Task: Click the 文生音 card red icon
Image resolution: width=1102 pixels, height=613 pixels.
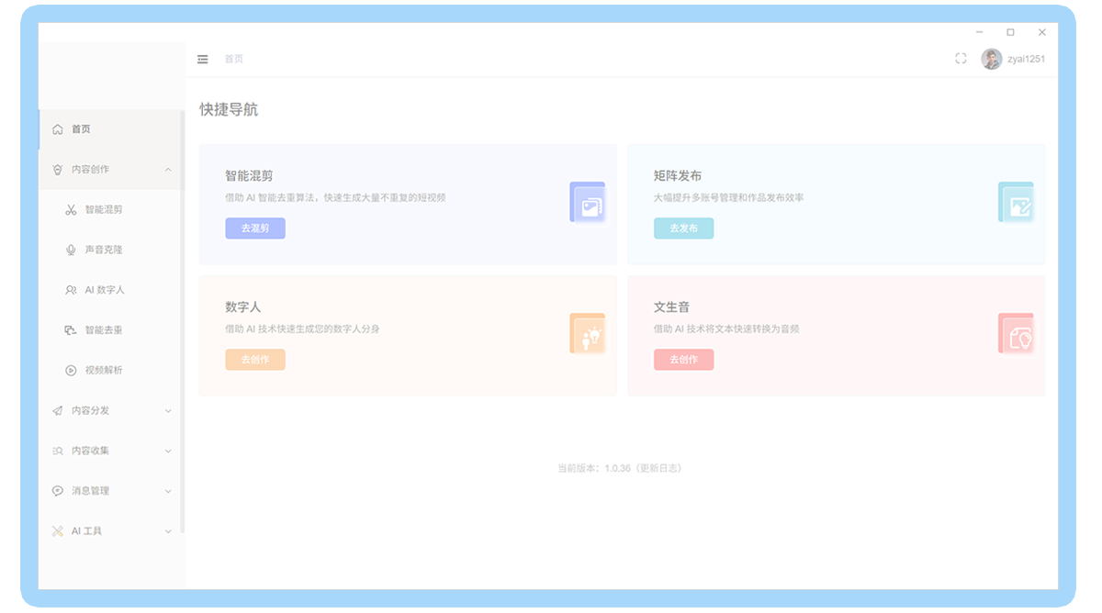Action: [1017, 334]
